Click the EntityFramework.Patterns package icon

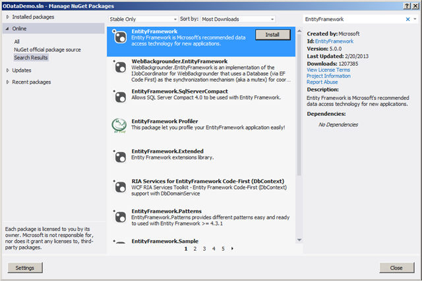pyautogui.click(x=119, y=217)
